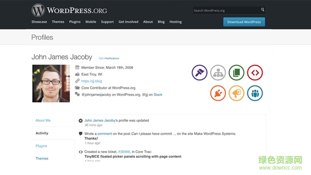The width and height of the screenshot is (311, 175).
Task: Click the comment bubble icon by Wrote a comment
Action: pyautogui.click(x=80, y=134)
